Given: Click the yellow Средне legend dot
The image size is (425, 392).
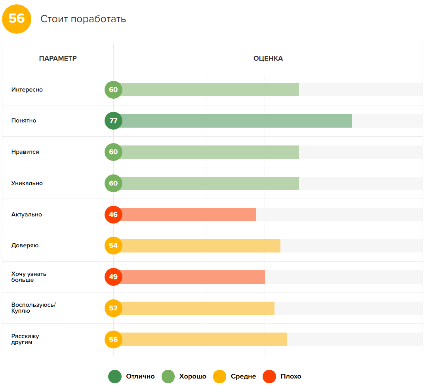Looking at the screenshot, I should click(x=220, y=377).
